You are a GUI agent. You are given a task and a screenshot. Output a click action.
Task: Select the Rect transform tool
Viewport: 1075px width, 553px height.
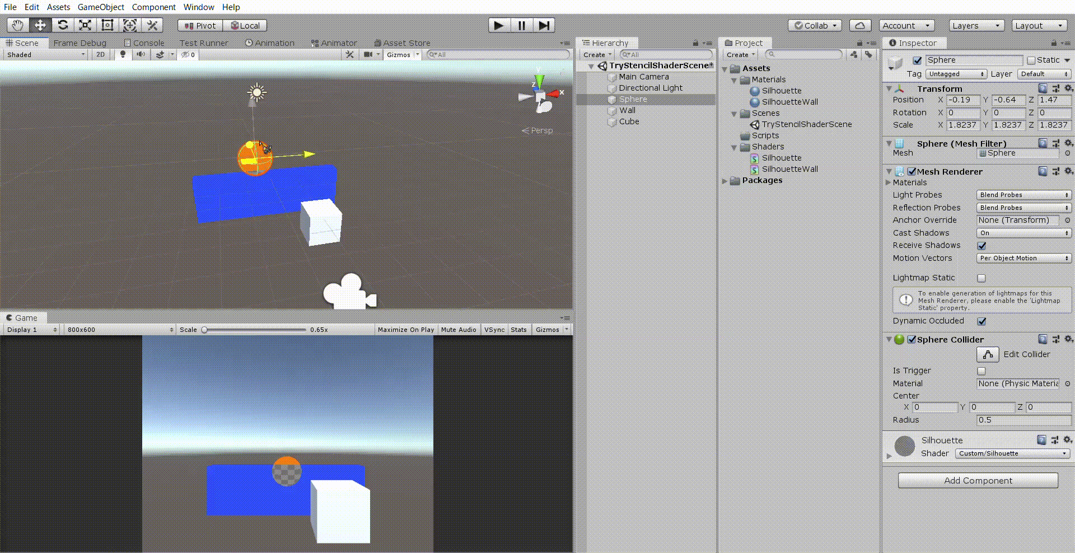pyautogui.click(x=107, y=25)
